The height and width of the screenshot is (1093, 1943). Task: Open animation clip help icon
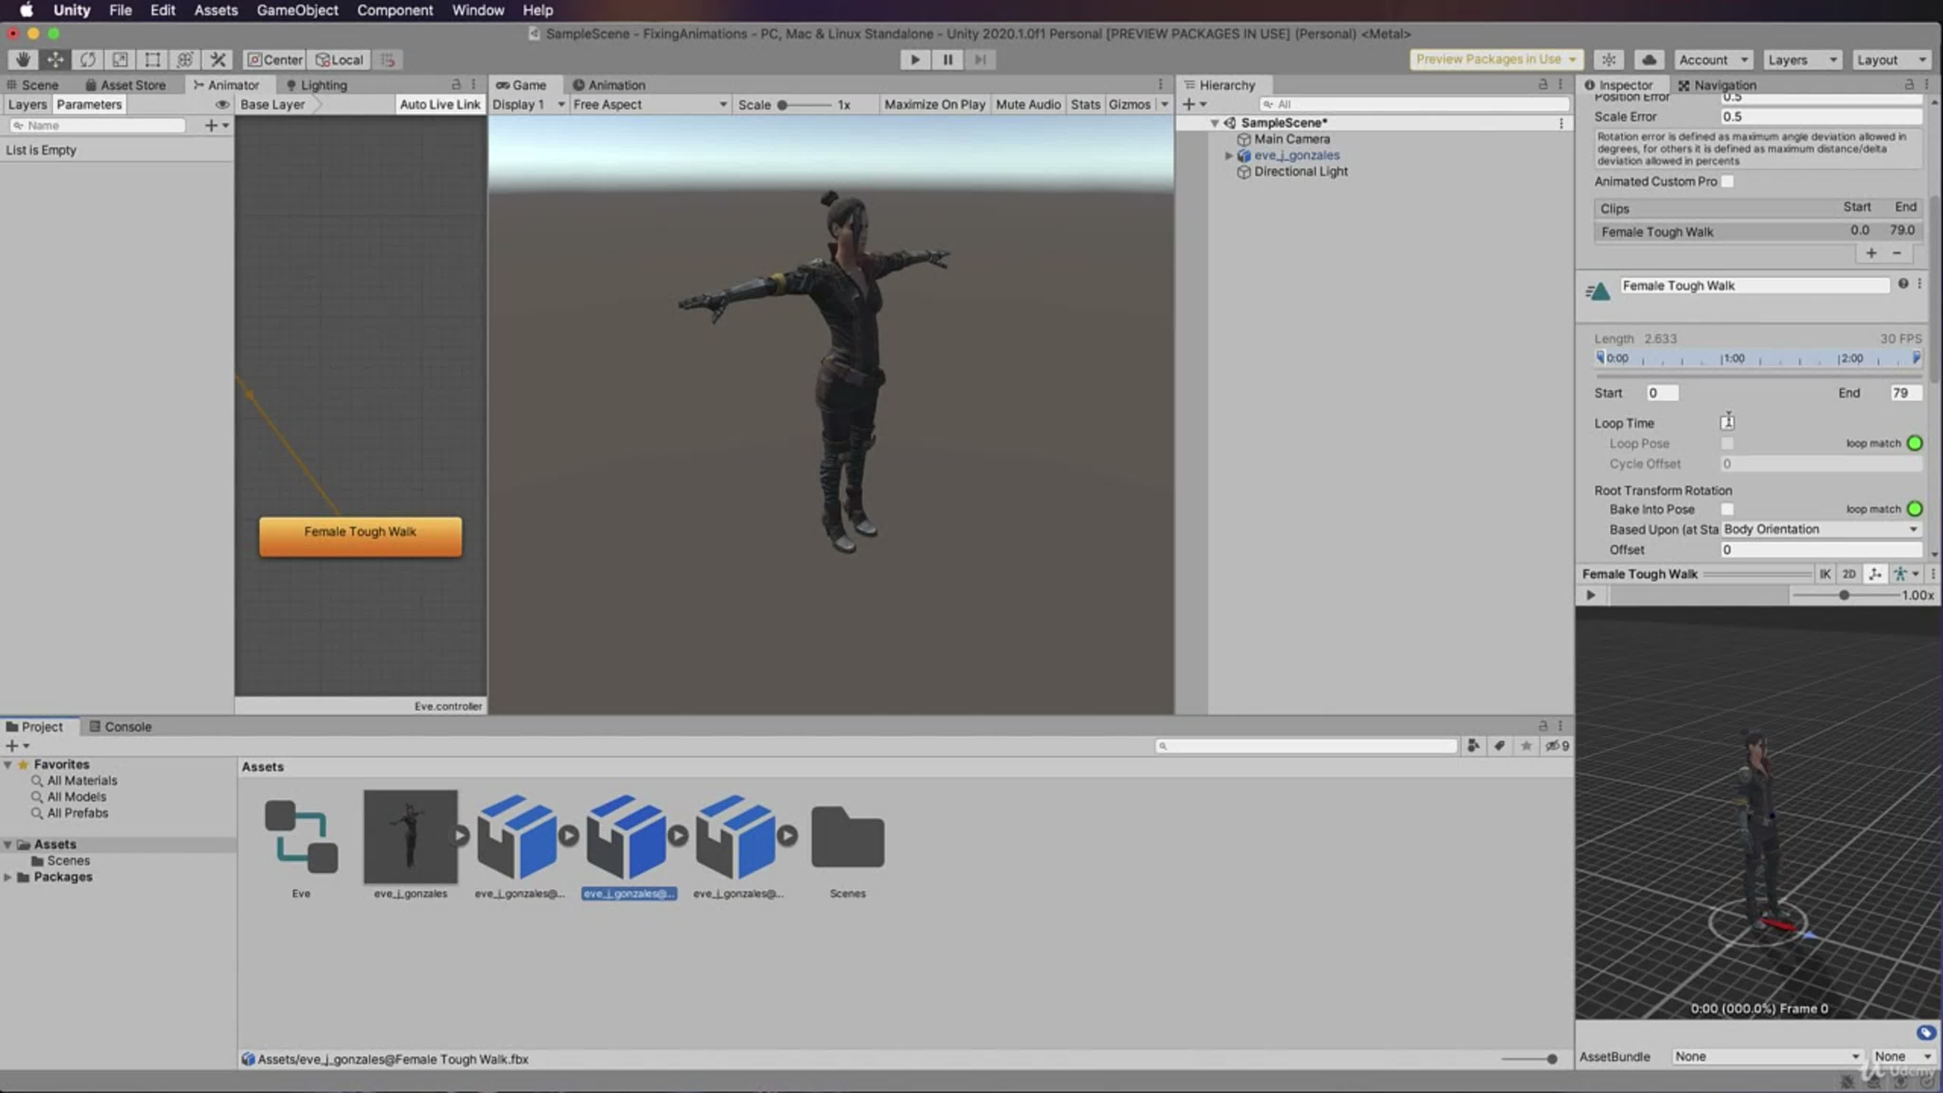coord(1903,284)
